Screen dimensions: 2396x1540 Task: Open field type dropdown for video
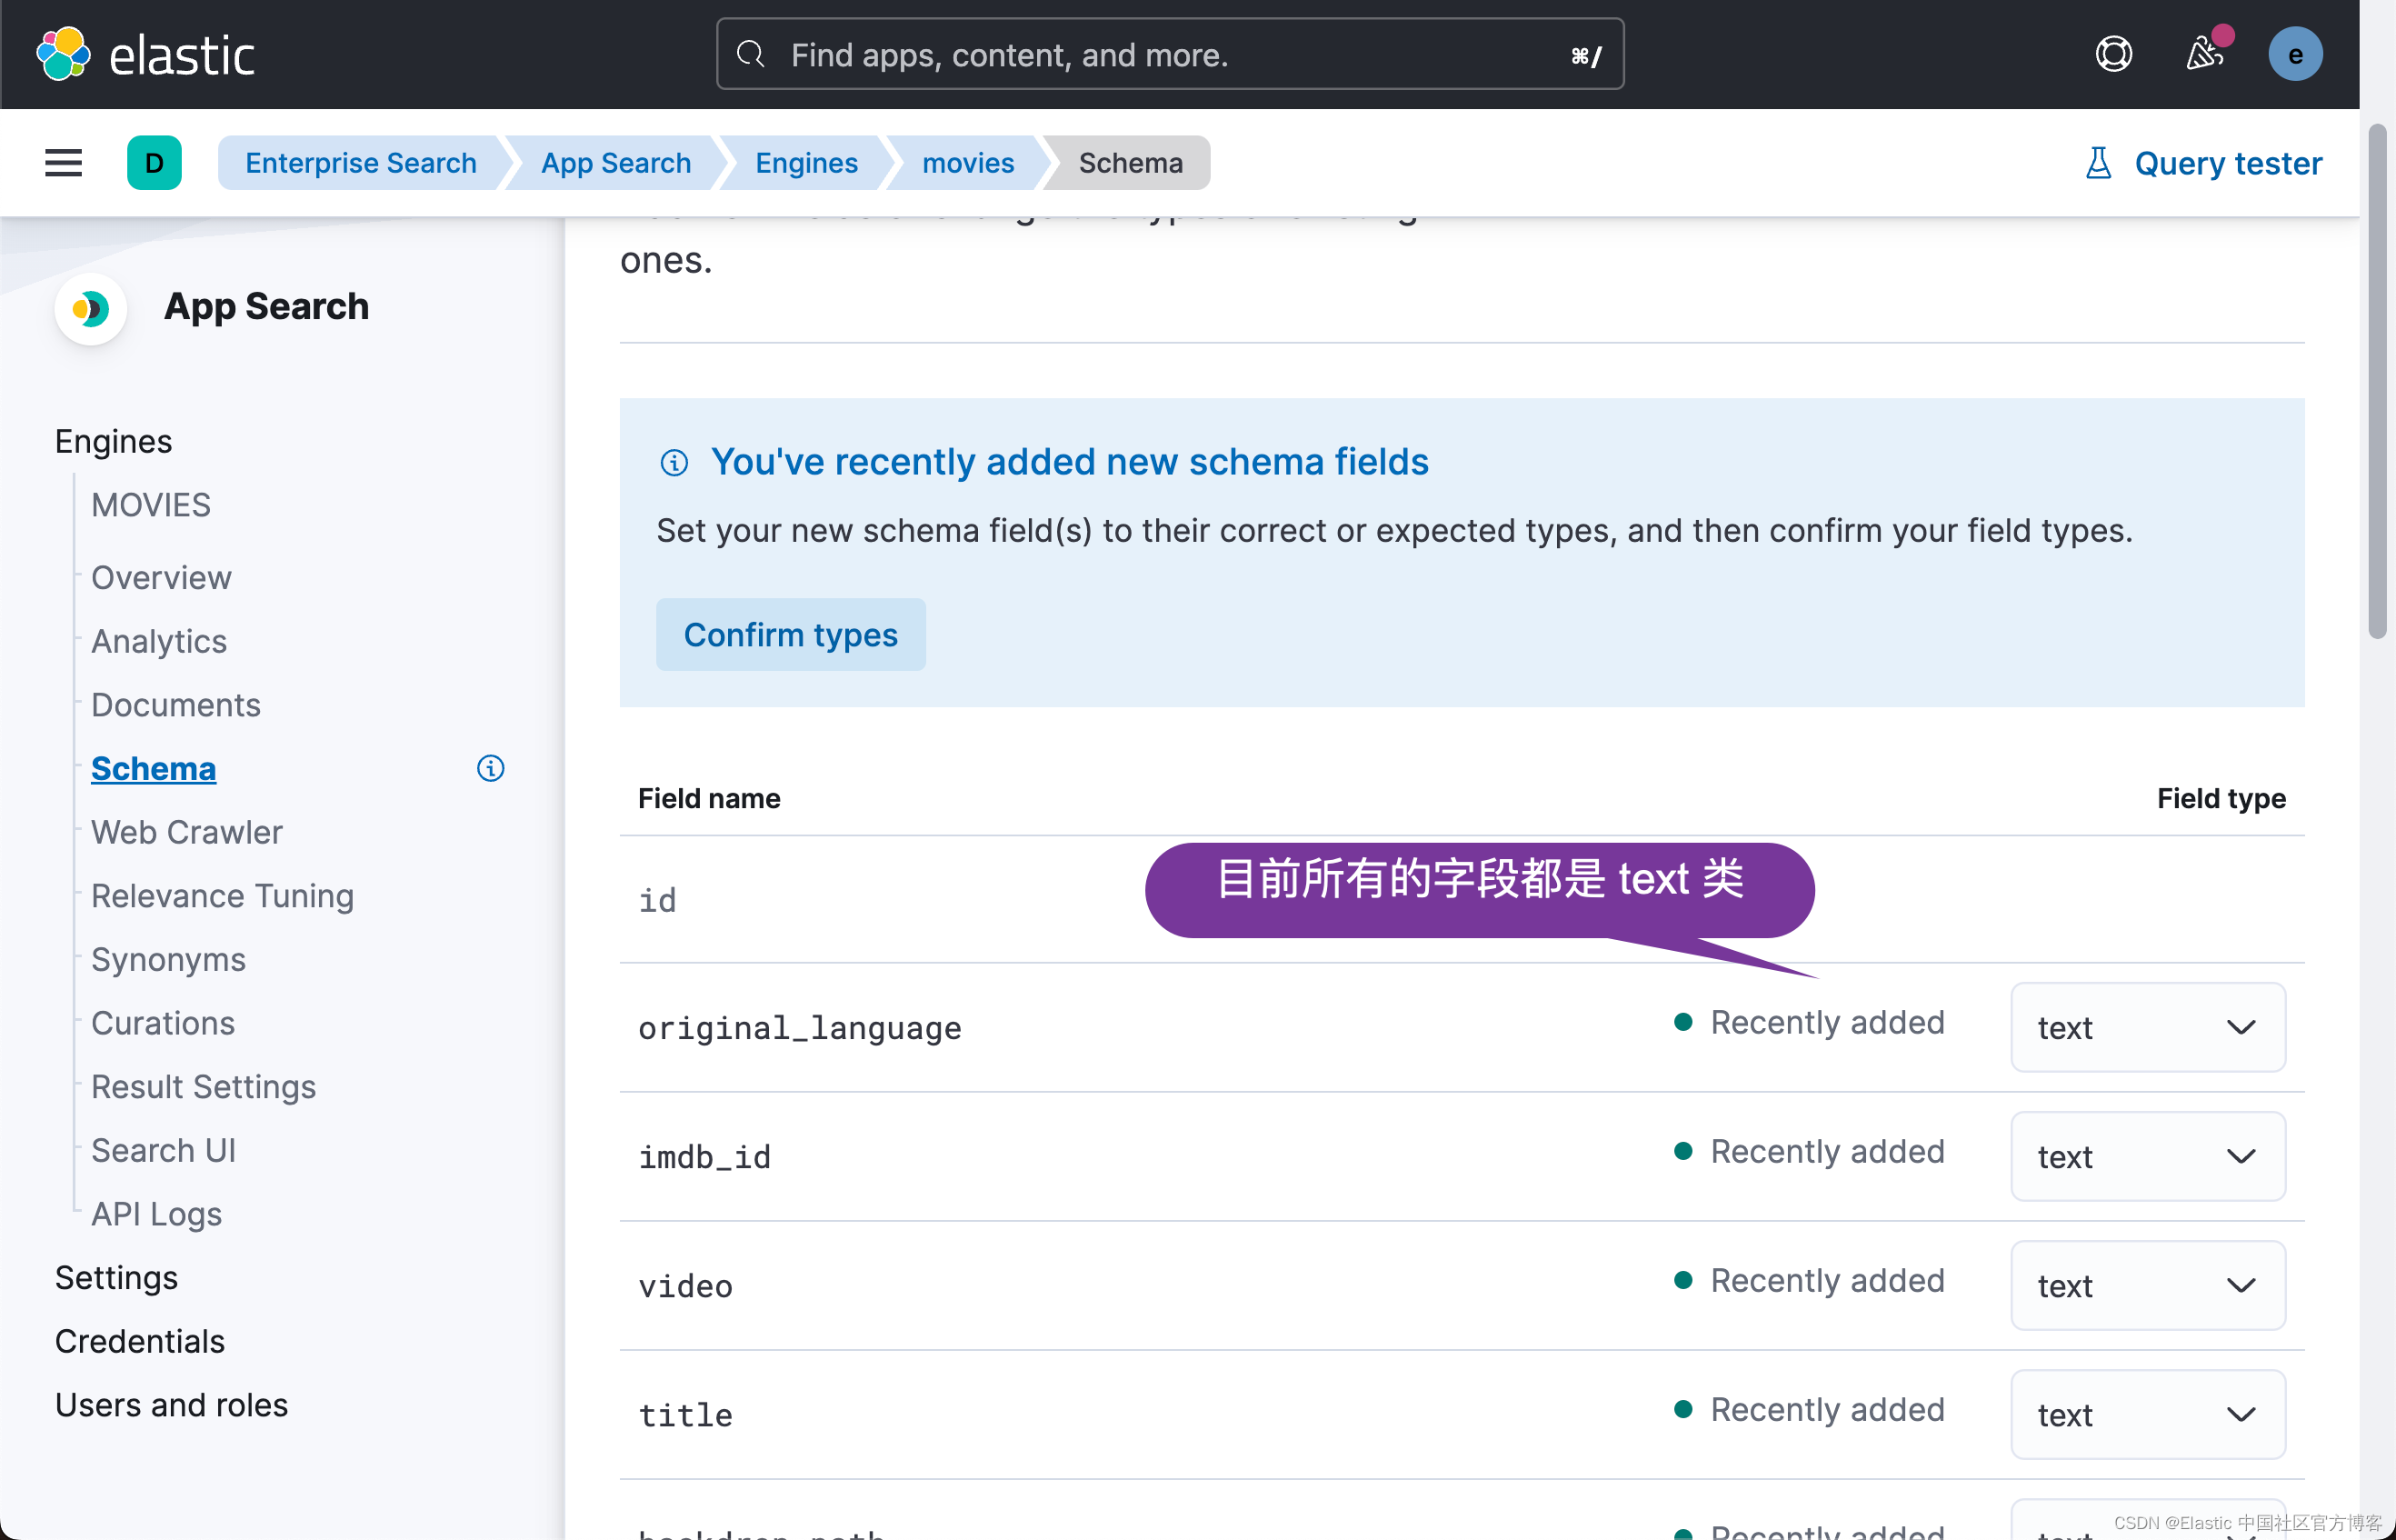(x=2147, y=1285)
